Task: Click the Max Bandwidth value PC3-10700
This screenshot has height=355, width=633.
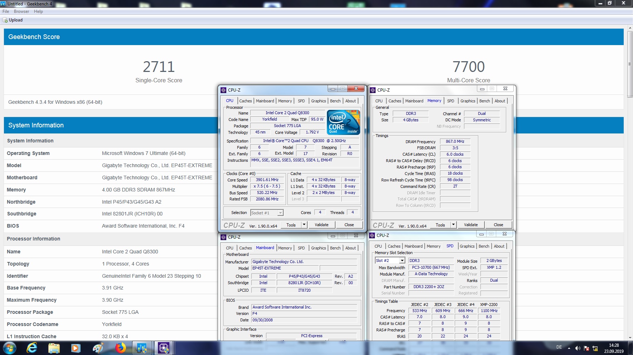Action: tap(431, 267)
